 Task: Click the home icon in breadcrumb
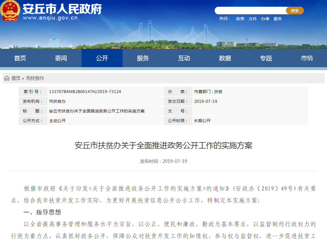[7, 78]
